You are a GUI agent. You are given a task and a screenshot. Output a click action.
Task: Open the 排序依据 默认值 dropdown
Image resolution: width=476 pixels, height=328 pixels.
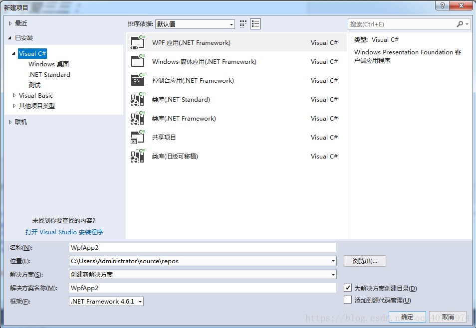(195, 24)
